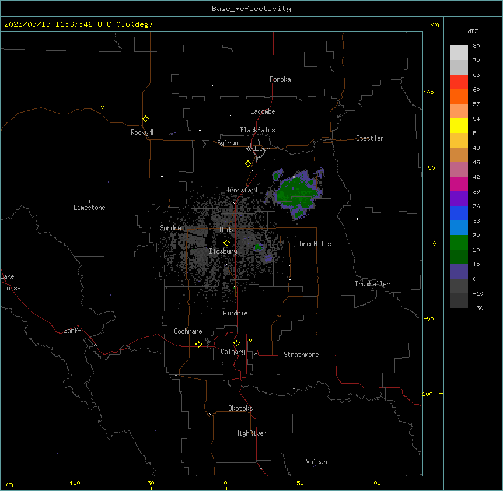Click the Limestone label
The image size is (503, 491).
click(89, 208)
